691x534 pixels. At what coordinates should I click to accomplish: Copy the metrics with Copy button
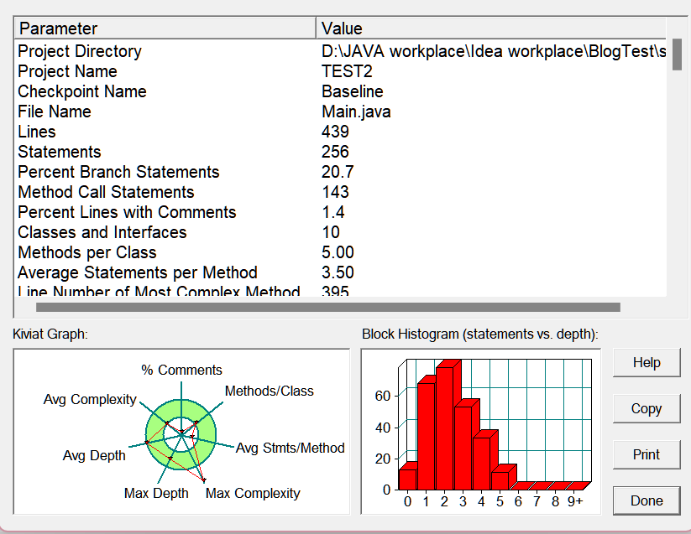point(647,408)
